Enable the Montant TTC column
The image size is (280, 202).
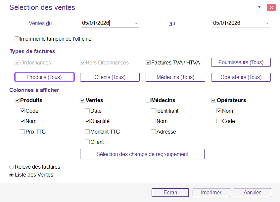(87, 132)
